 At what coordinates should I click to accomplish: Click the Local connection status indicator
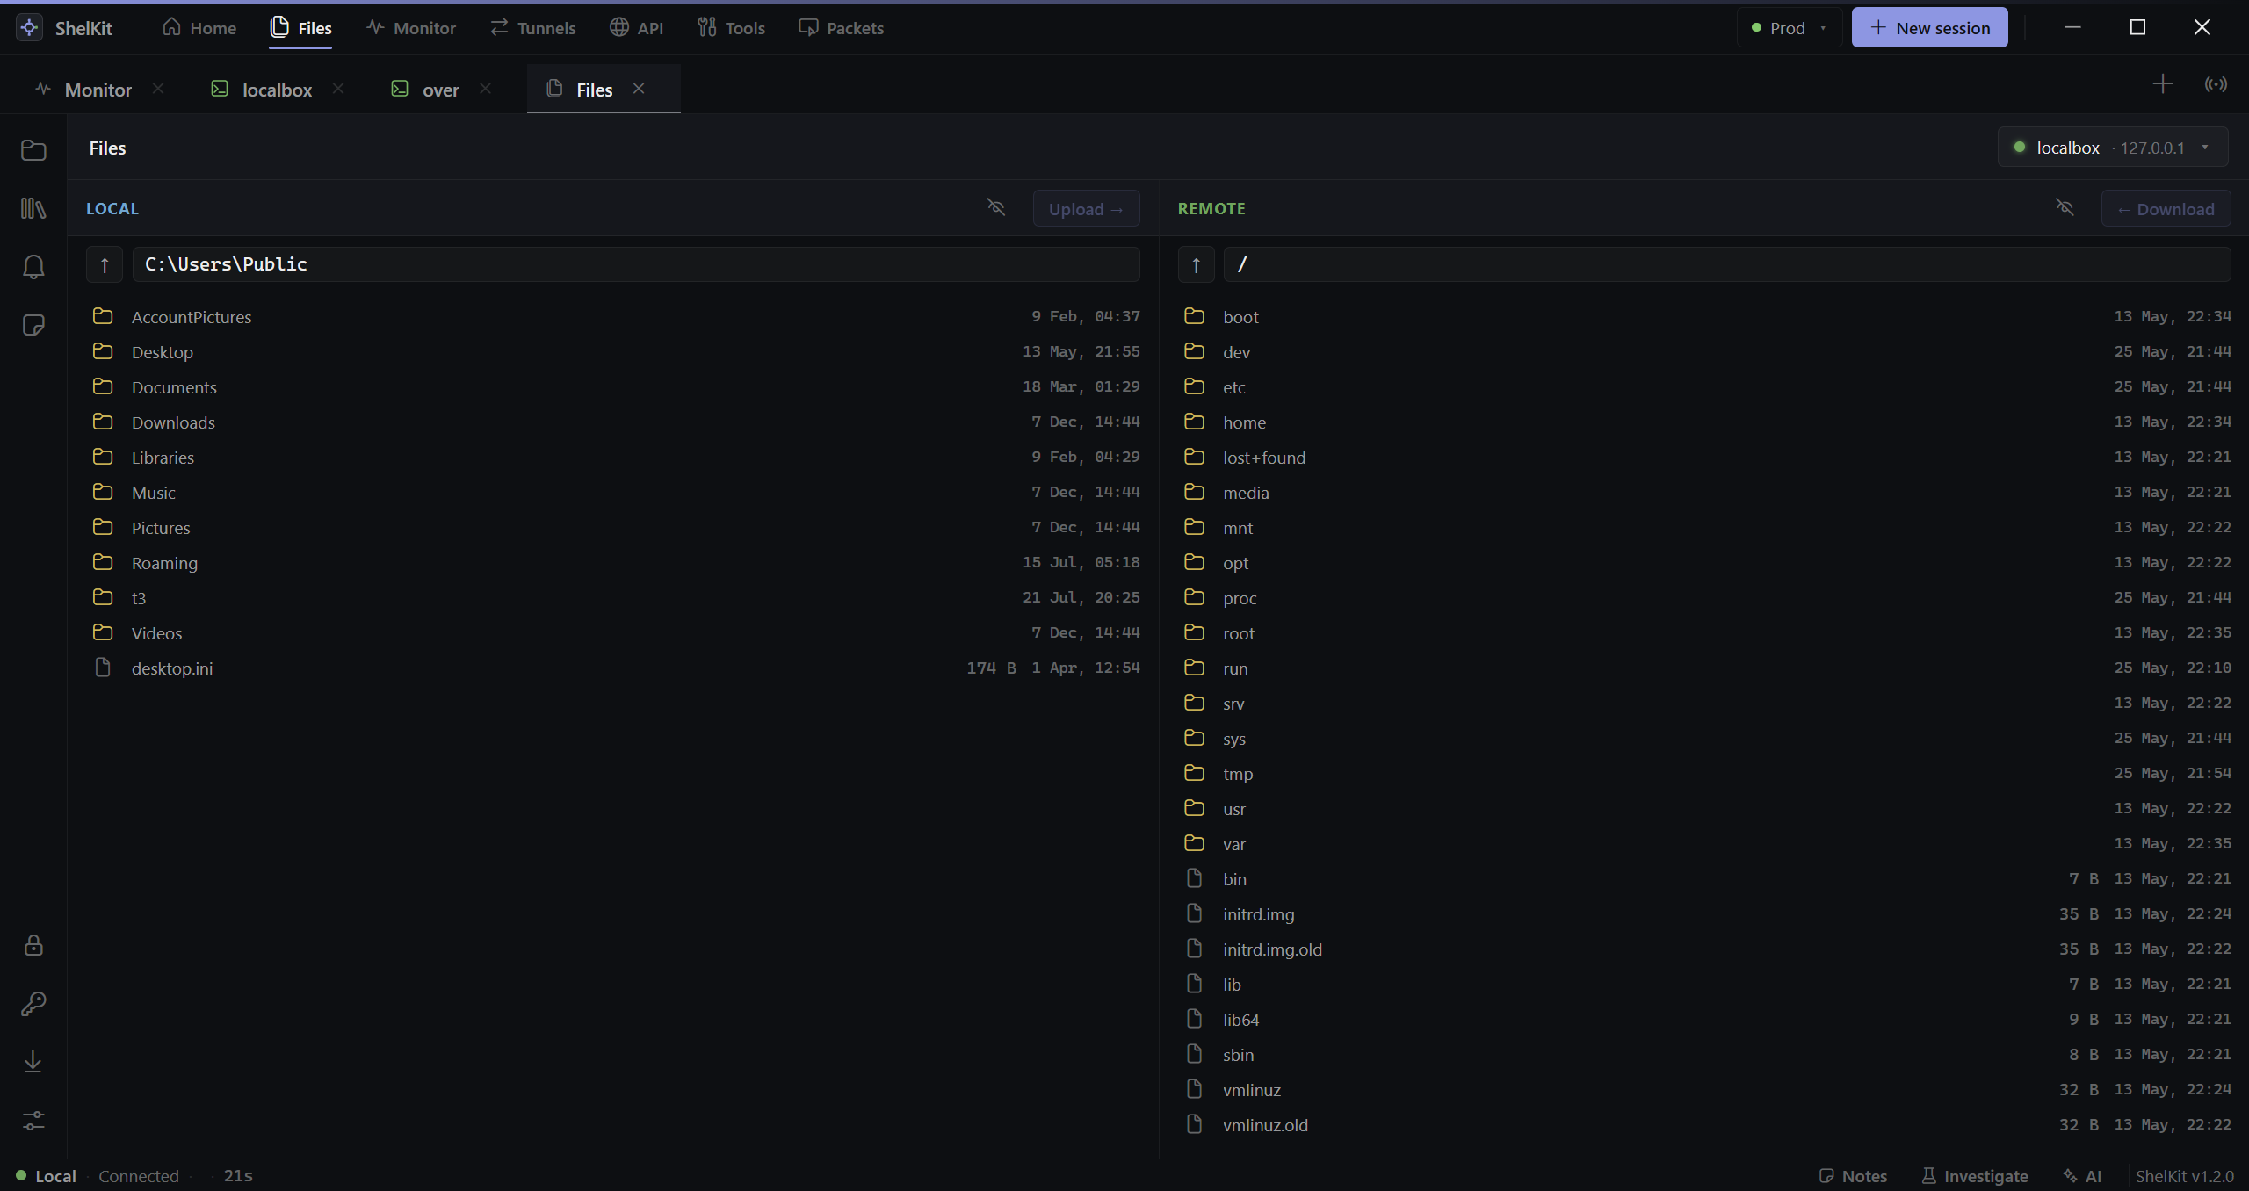pos(47,1176)
